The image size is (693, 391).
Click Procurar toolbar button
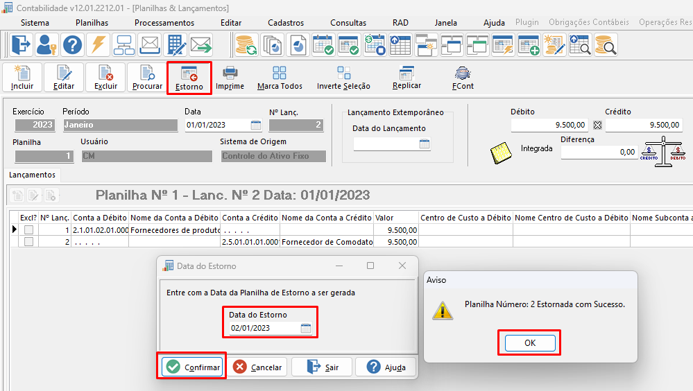coord(147,78)
